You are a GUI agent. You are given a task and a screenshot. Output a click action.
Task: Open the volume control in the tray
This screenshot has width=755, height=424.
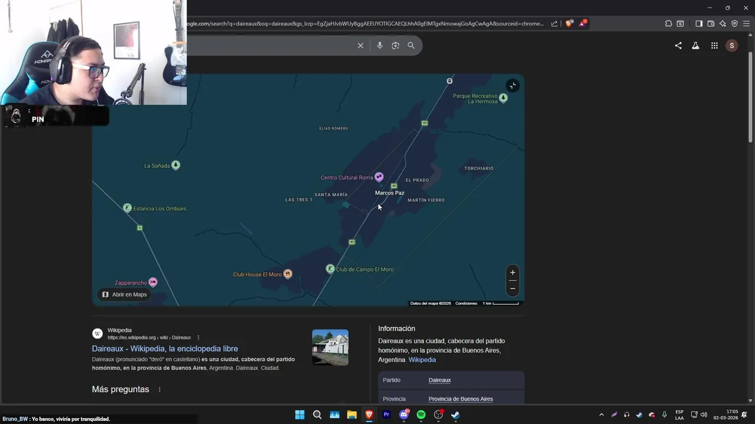(x=704, y=415)
